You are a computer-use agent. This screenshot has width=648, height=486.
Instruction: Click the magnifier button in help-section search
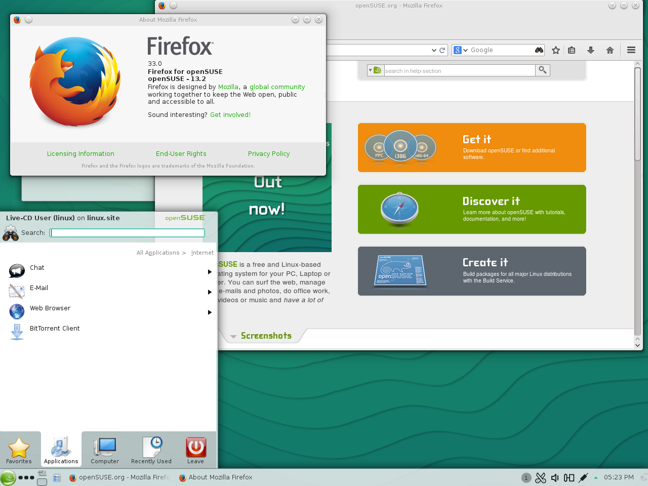coord(543,70)
